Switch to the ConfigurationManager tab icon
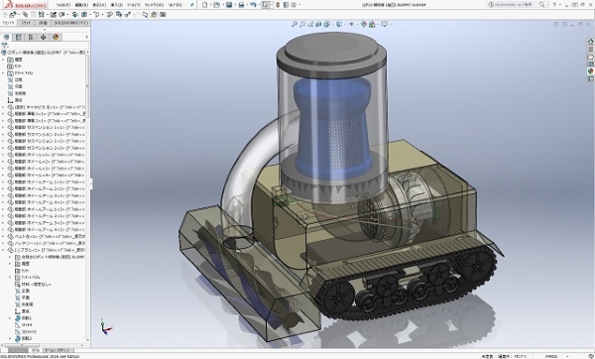Image resolution: width=595 pixels, height=359 pixels. tap(31, 37)
